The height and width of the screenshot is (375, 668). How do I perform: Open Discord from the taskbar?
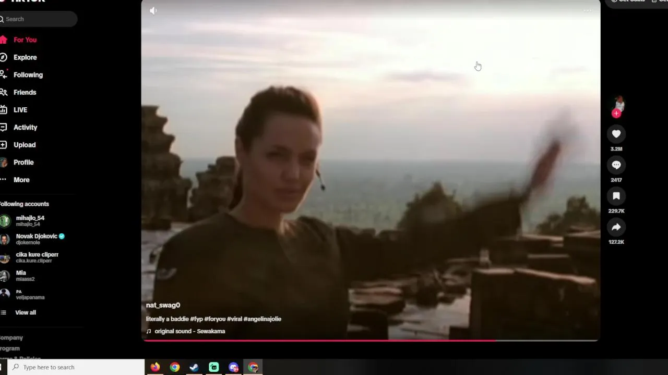233,367
